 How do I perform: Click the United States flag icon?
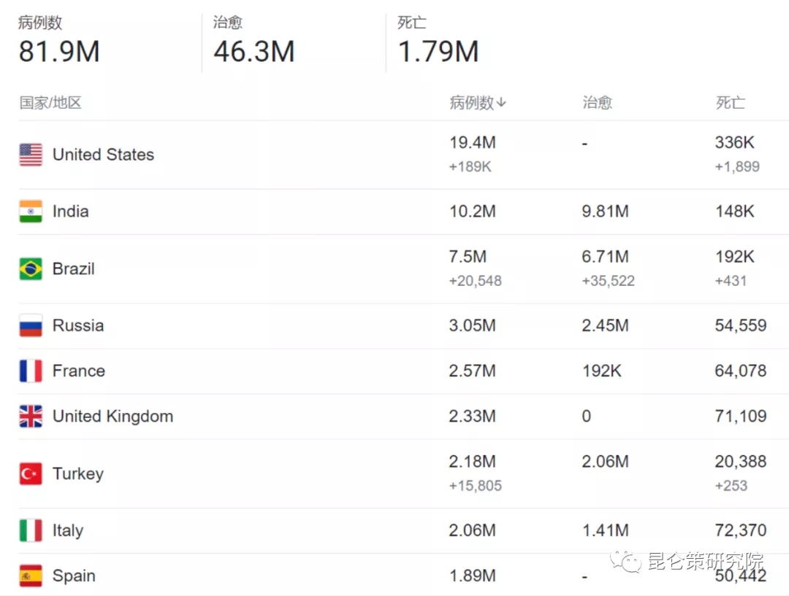[x=31, y=155]
